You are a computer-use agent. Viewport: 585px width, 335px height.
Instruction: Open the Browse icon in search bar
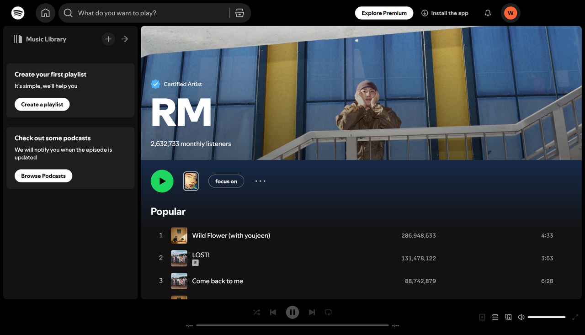pos(239,13)
